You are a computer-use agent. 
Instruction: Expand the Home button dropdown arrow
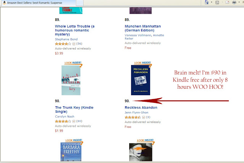point(212,2)
